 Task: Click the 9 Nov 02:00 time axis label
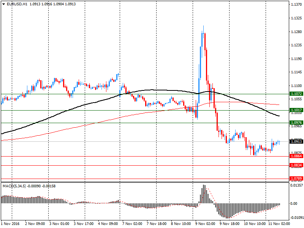coord(205,224)
